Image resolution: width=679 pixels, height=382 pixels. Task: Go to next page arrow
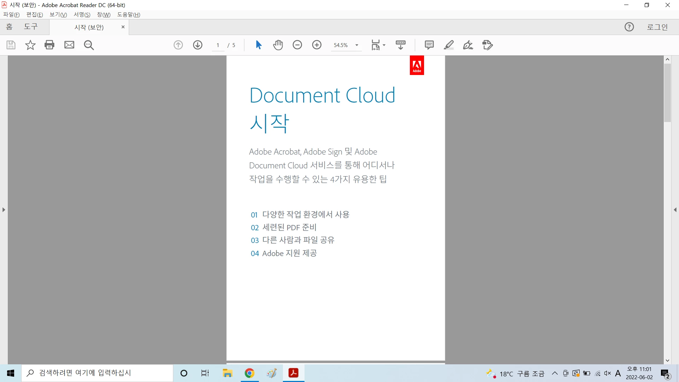pos(198,45)
